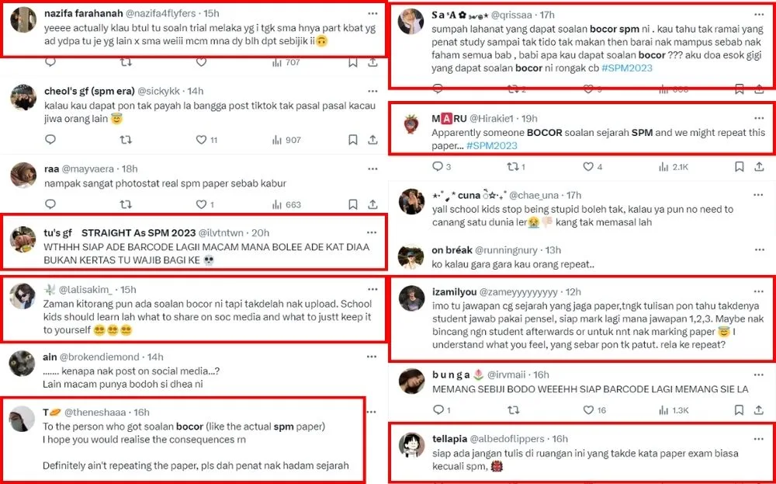This screenshot has width=776, height=484.
Task: Bookmark the MARU tweet
Action: click(x=740, y=166)
